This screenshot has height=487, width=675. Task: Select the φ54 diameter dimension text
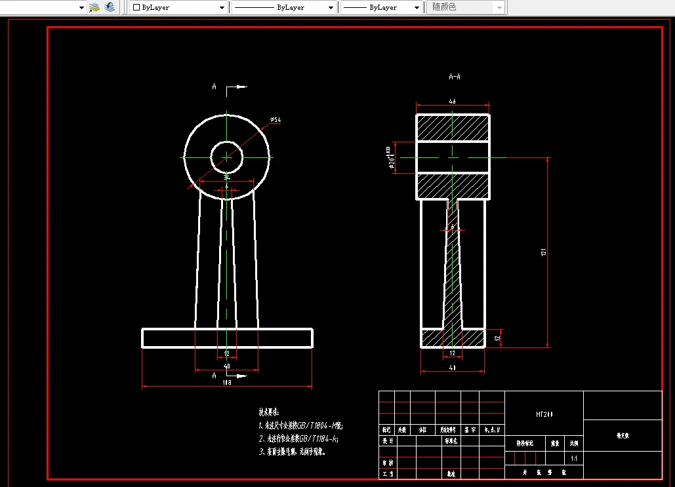click(276, 119)
